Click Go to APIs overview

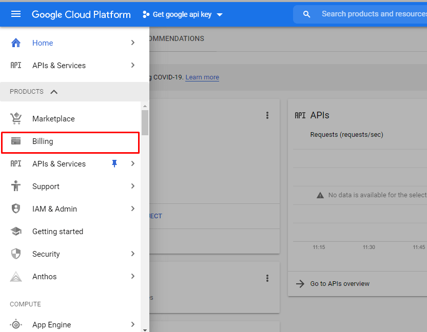(340, 284)
